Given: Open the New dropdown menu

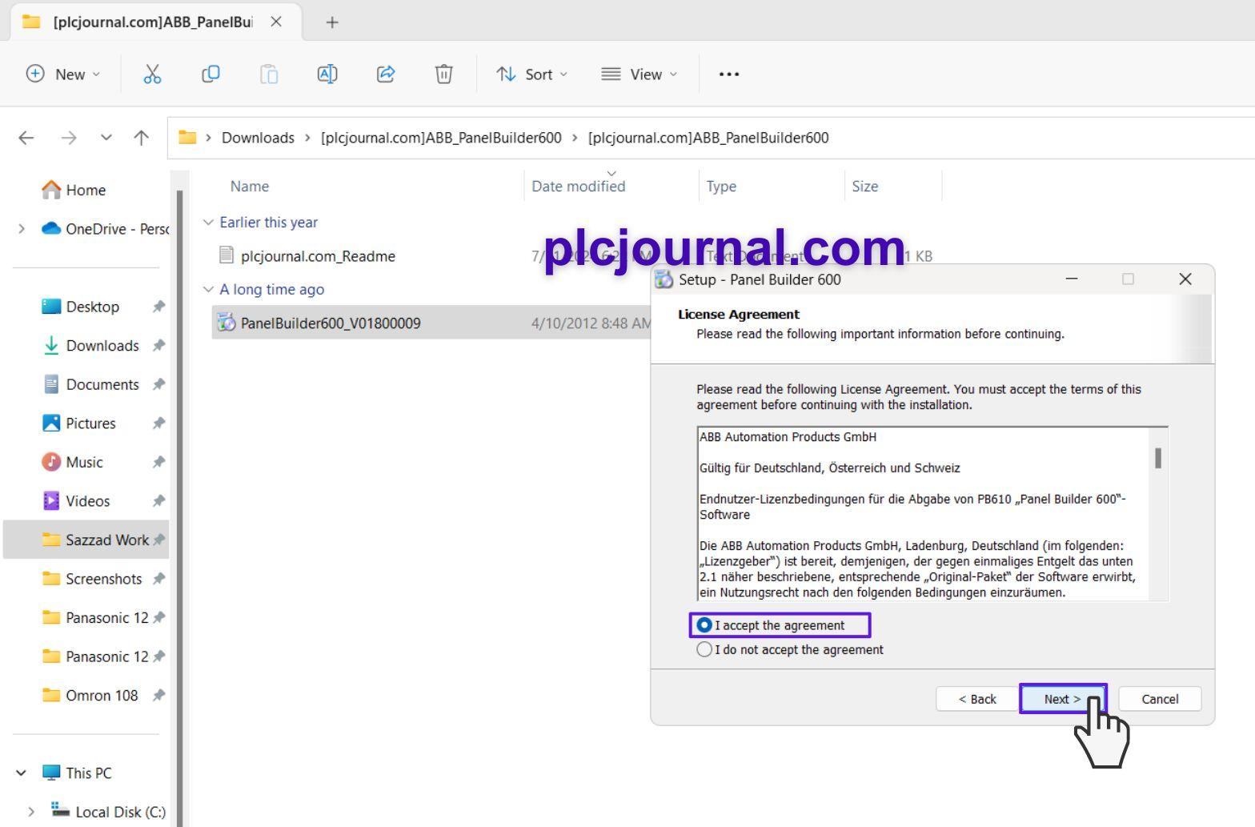Looking at the screenshot, I should tap(63, 74).
